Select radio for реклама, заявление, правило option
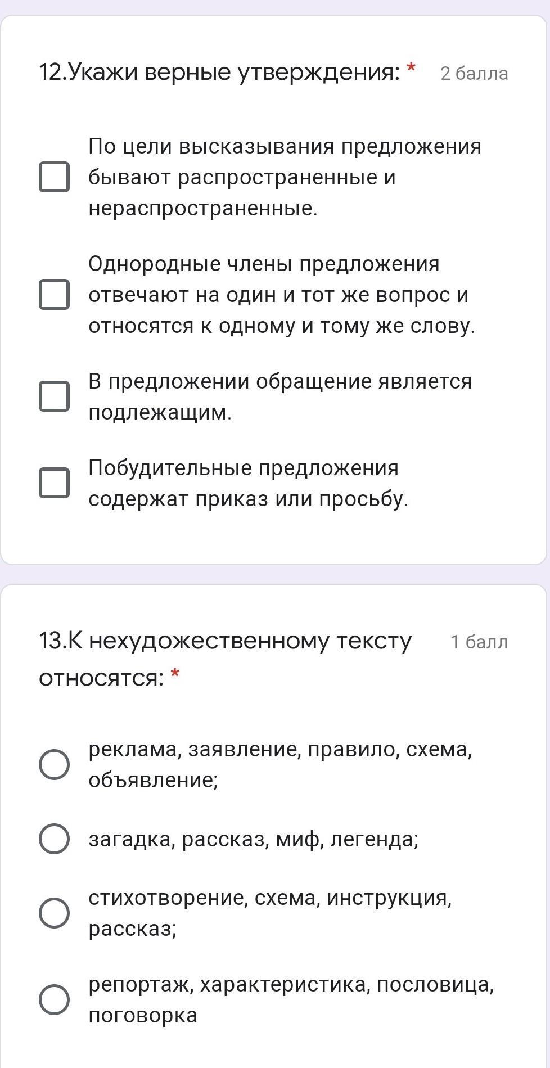 [x=54, y=764]
